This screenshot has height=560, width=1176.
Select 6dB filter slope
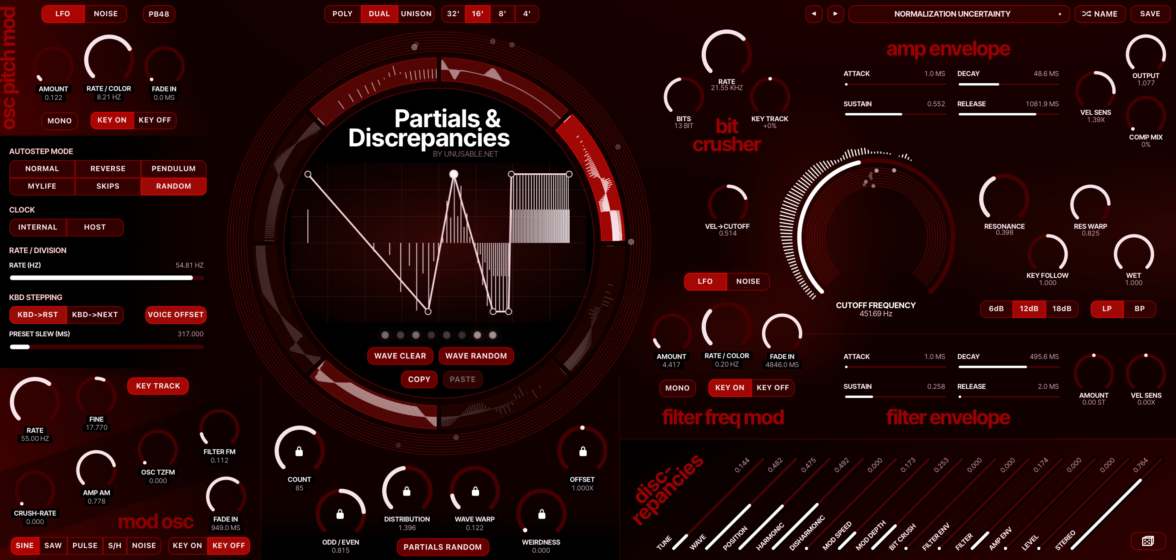click(996, 309)
